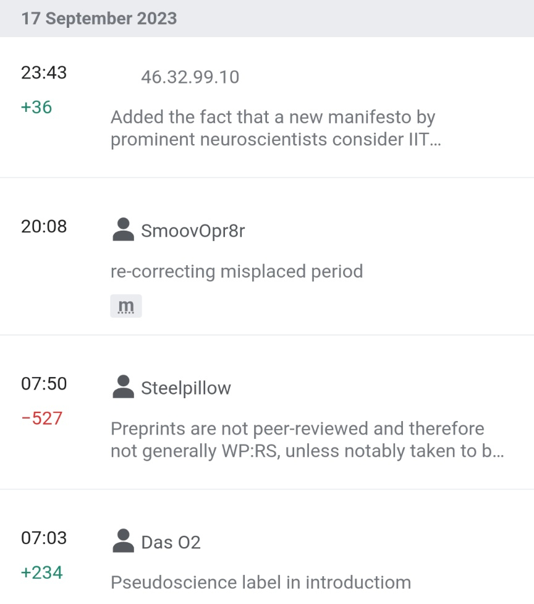The height and width of the screenshot is (604, 534).
Task: Open contributions for IP 46.32.99.10
Action: (x=190, y=77)
